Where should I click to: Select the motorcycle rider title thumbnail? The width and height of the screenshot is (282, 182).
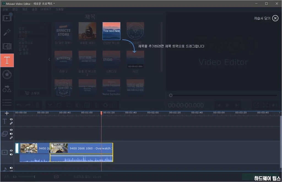click(87, 31)
